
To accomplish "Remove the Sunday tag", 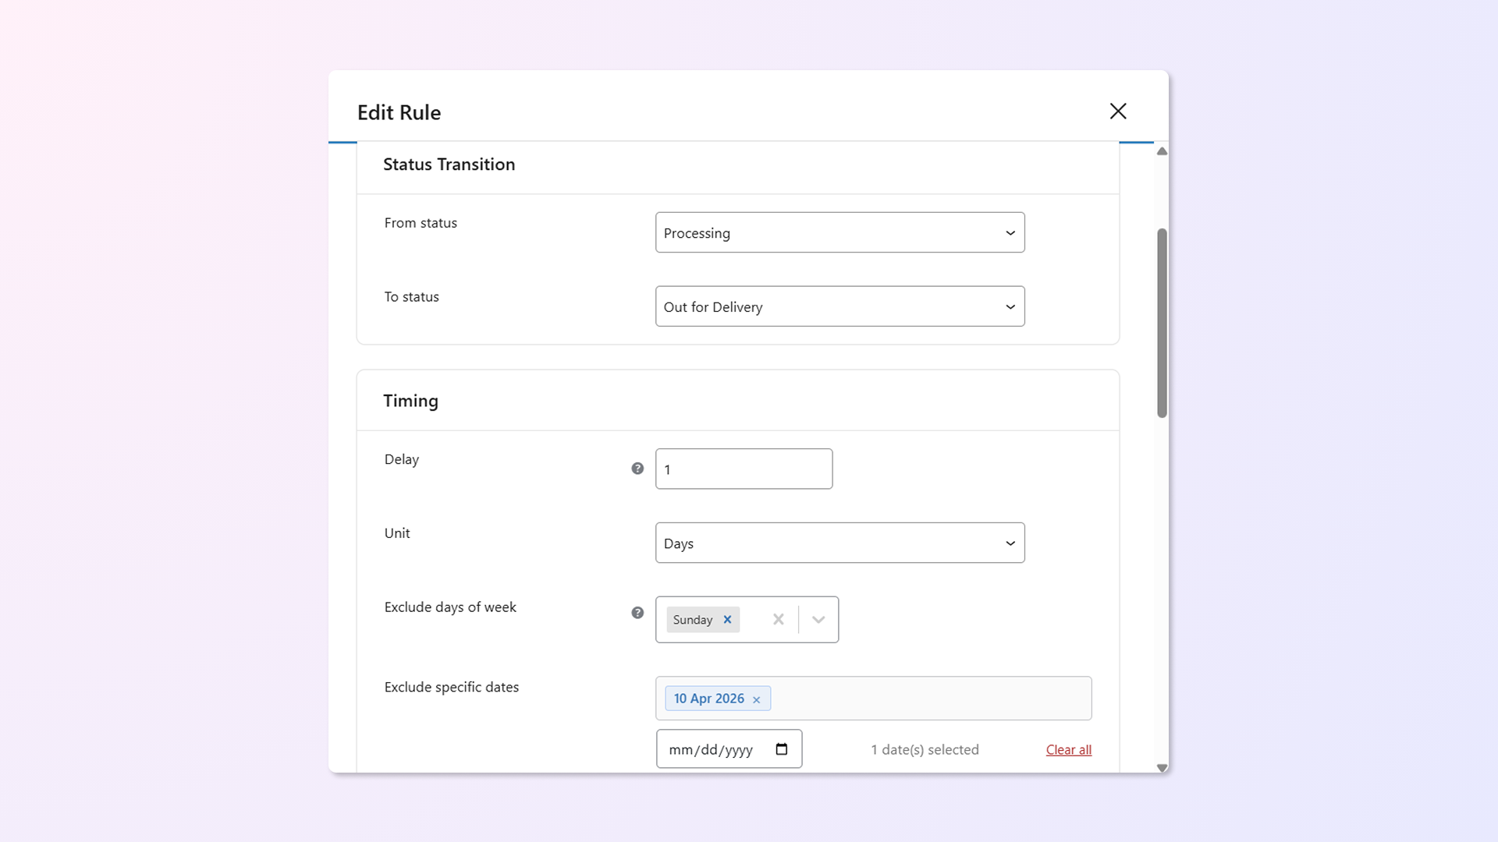I will [x=727, y=620].
